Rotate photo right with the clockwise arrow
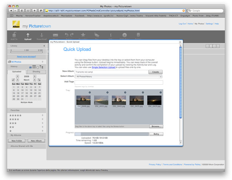The image size is (232, 180). point(72,35)
